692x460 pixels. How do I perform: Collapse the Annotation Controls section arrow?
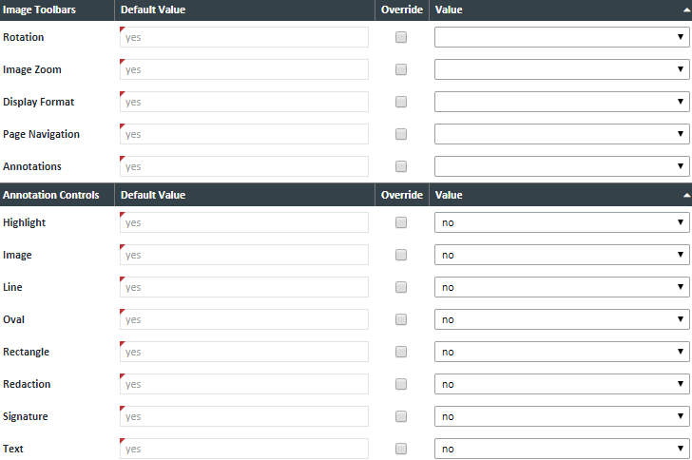click(x=685, y=195)
